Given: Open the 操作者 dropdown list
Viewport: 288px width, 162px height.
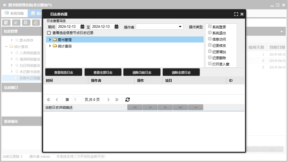Looking at the screenshot, I should click(180, 26).
